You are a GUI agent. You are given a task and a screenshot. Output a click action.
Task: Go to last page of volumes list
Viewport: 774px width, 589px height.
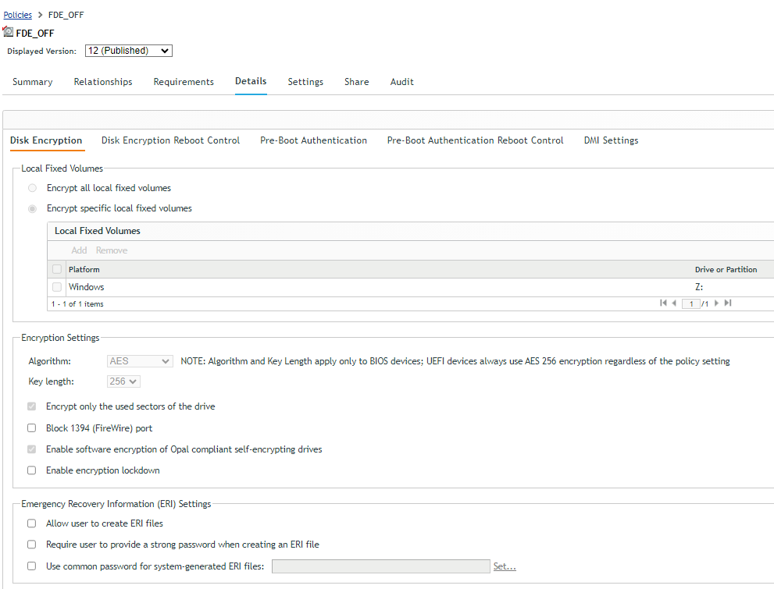tap(728, 303)
